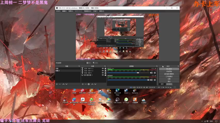
Task: Open the 工具(T) menu
Action: point(95,11)
